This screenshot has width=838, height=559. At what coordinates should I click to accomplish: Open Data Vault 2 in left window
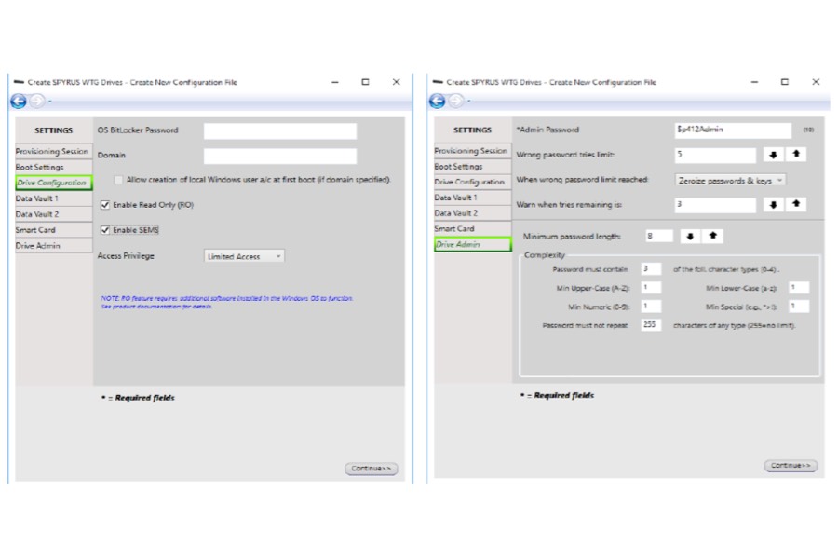[x=53, y=214]
